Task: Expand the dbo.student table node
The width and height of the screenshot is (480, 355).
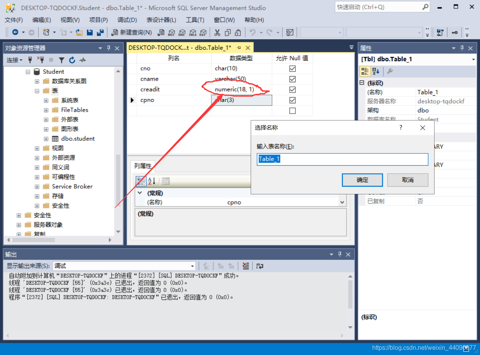Action: coord(46,138)
